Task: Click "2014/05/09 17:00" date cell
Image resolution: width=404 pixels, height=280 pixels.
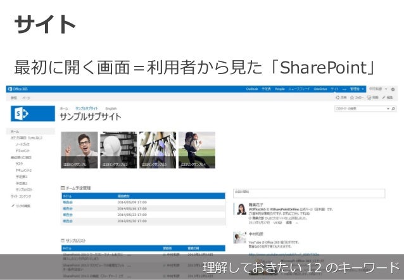Action: point(132,202)
